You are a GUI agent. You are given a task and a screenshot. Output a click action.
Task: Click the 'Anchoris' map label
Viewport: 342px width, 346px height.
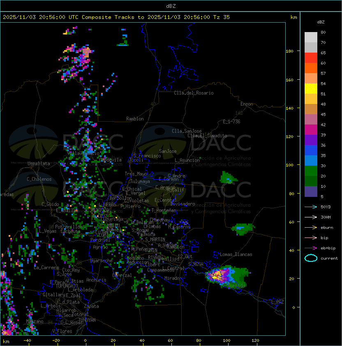tap(96, 280)
